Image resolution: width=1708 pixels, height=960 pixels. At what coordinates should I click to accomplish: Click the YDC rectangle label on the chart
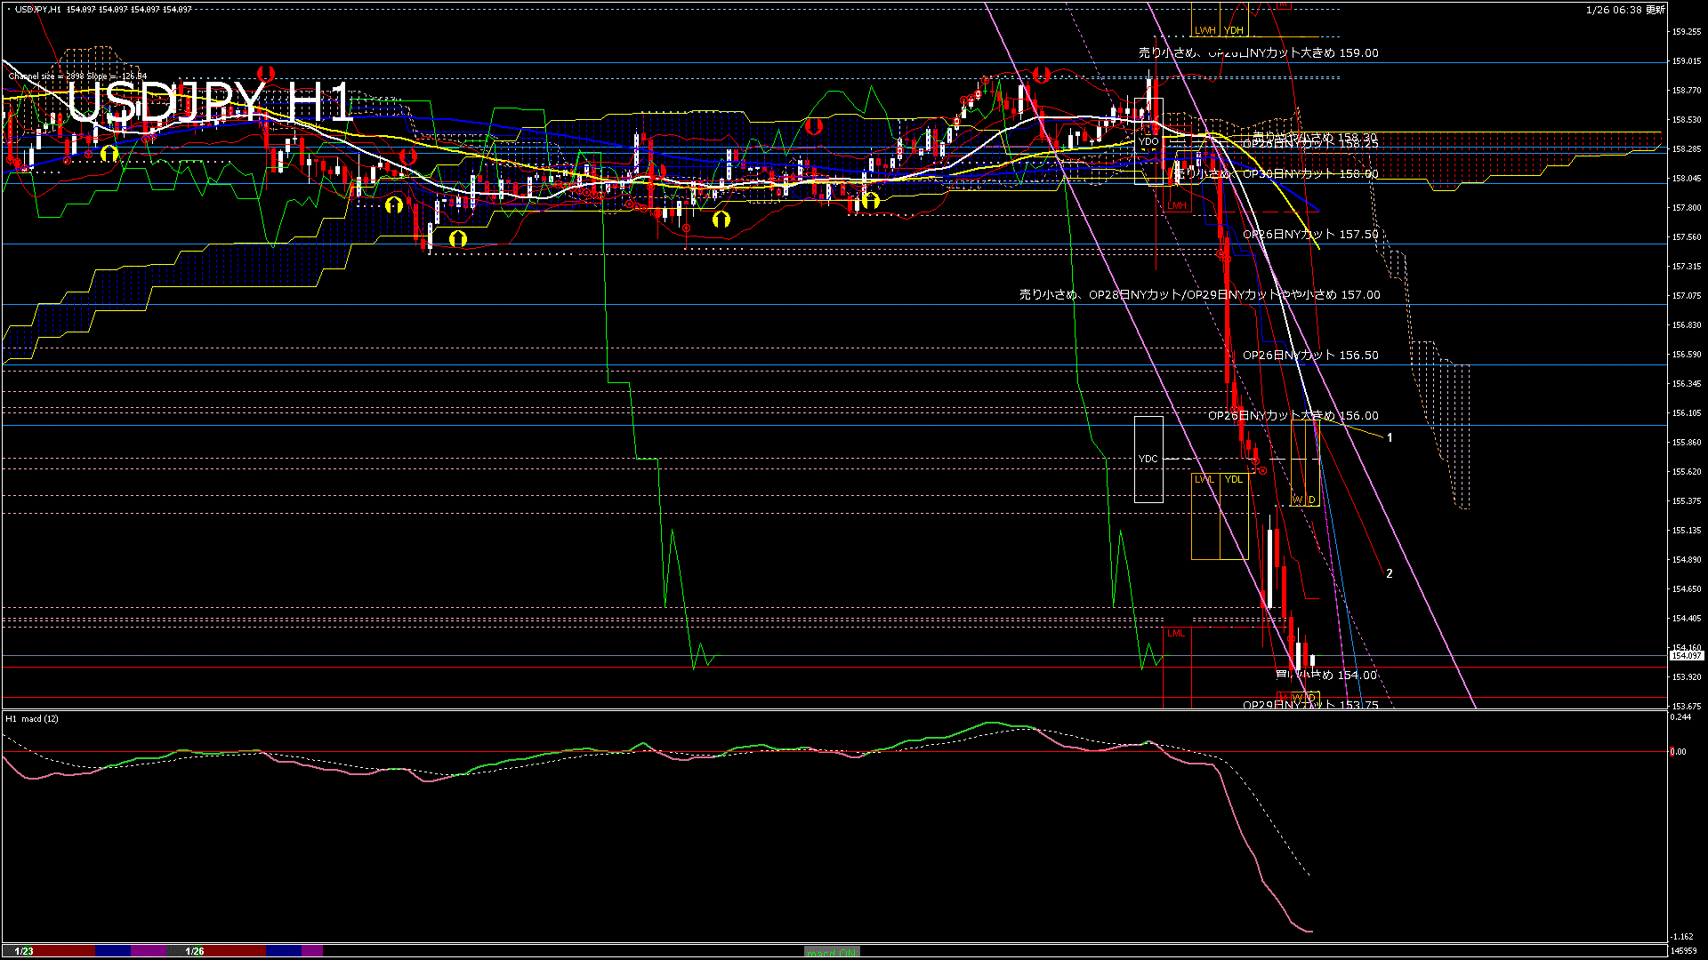pyautogui.click(x=1148, y=459)
